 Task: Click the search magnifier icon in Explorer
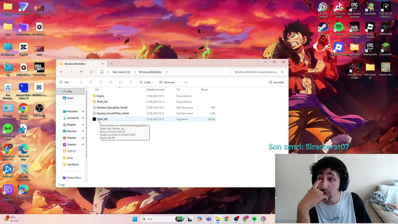(282, 72)
